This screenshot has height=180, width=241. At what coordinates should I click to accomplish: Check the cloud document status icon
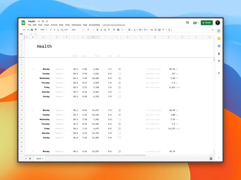tap(47, 21)
